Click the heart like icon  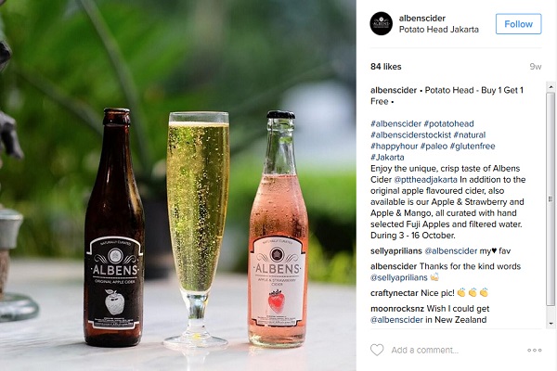[377, 350]
